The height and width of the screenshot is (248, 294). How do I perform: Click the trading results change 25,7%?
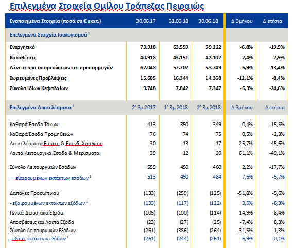[246, 144]
